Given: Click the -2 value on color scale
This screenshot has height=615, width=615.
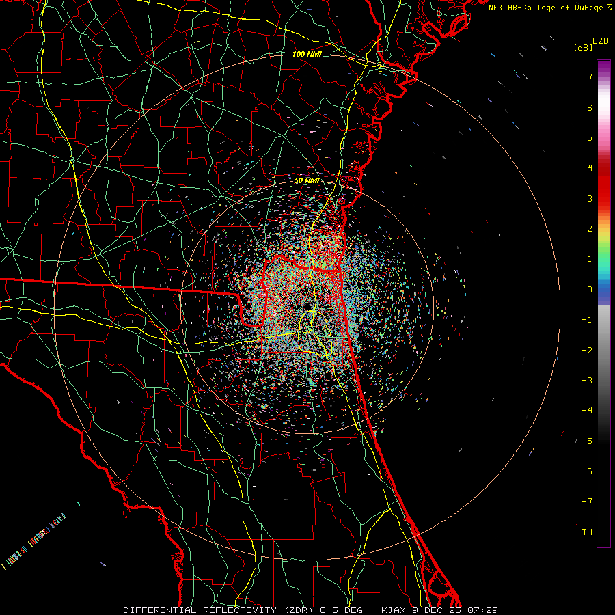Looking at the screenshot, I should click(x=587, y=351).
